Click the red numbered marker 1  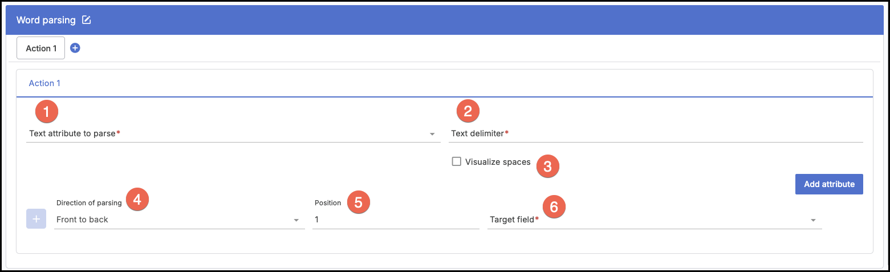coord(47,111)
